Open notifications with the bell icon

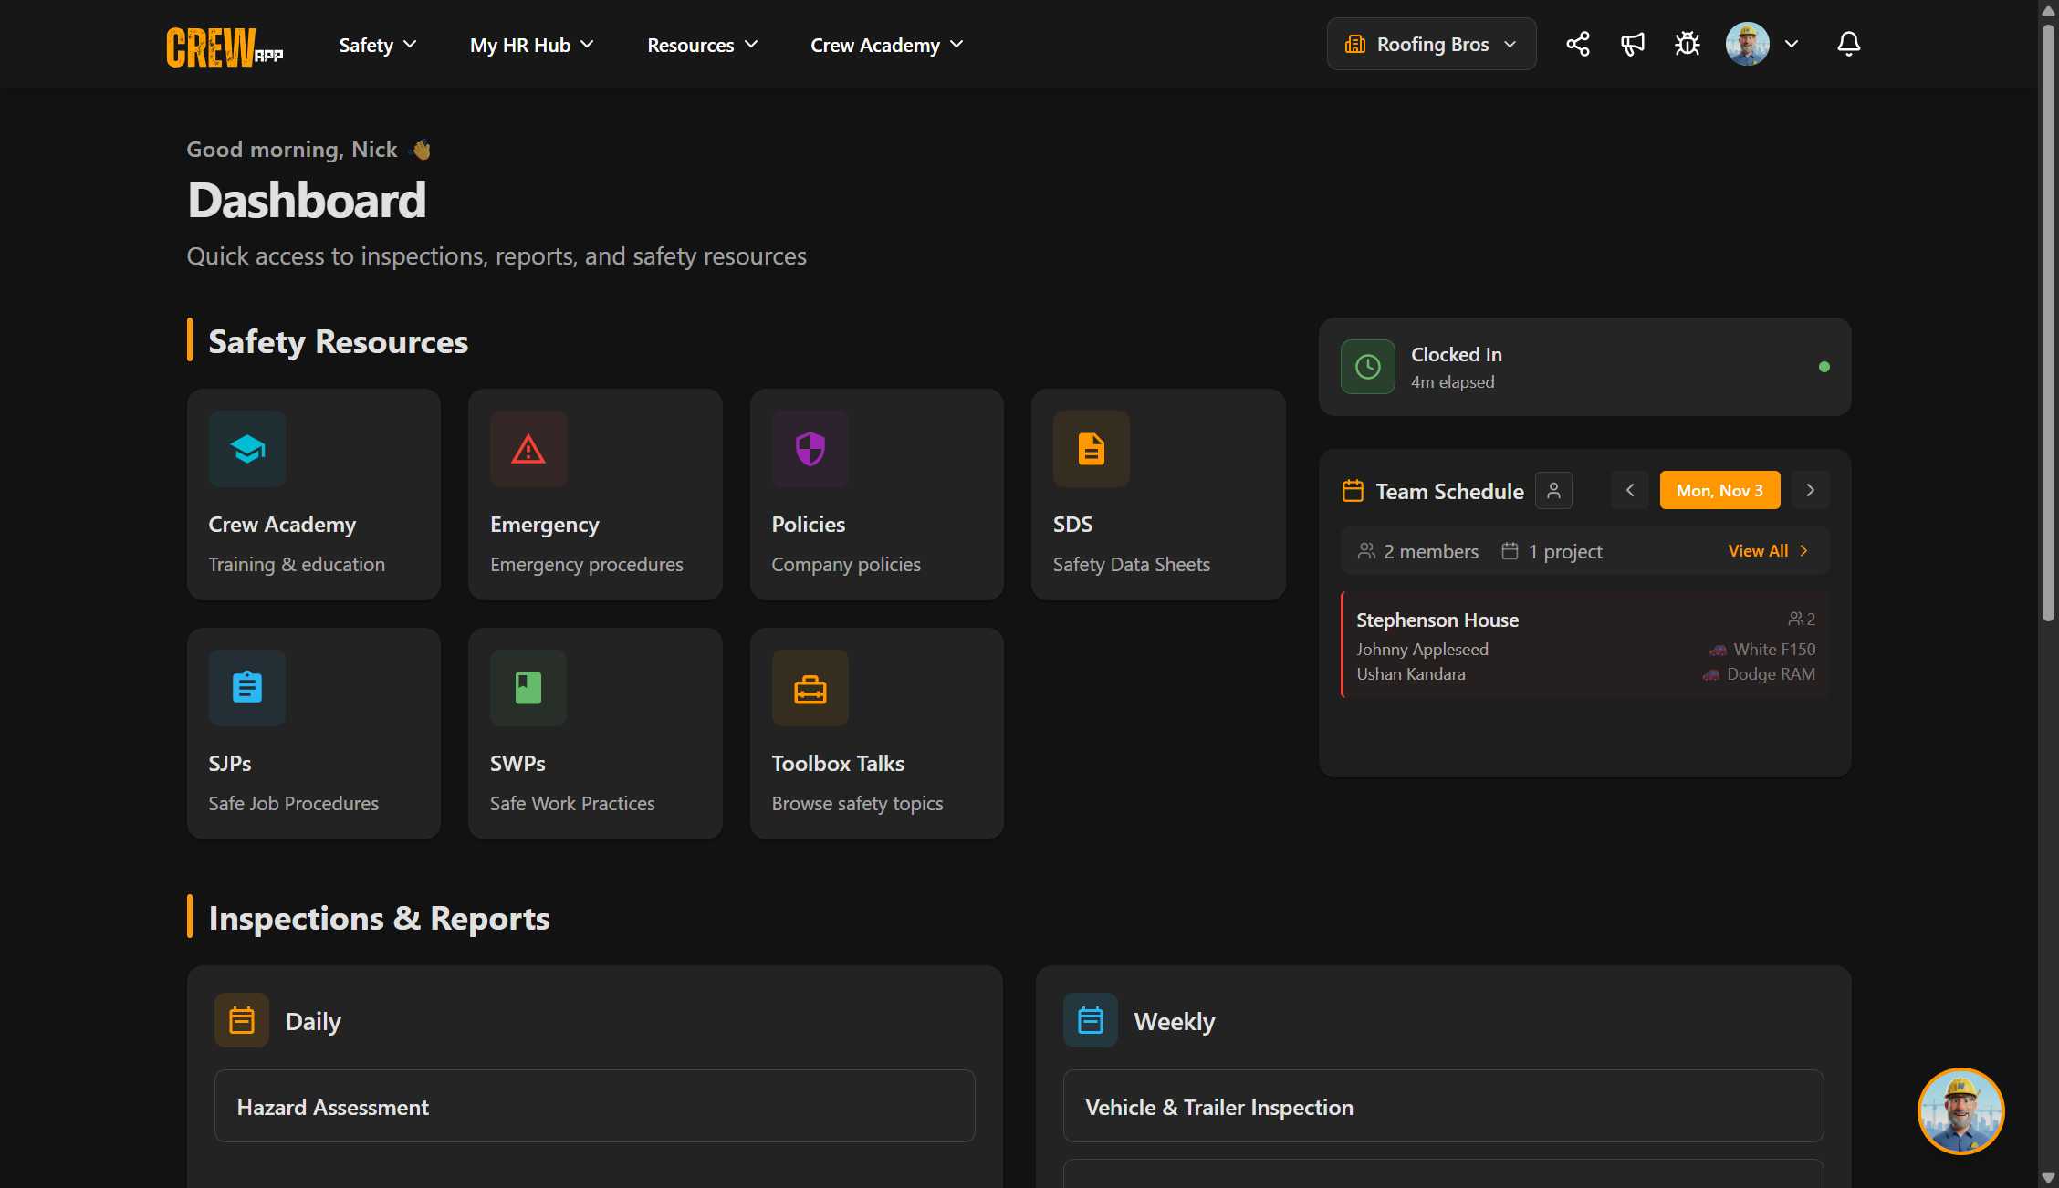(x=1848, y=44)
